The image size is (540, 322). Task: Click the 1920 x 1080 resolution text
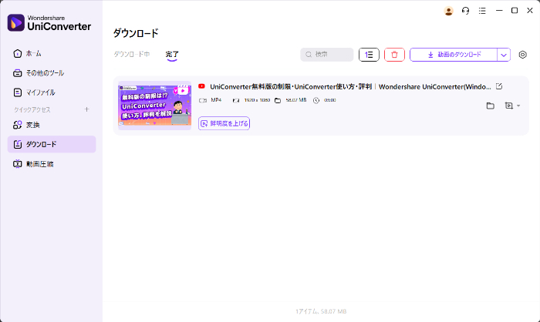[257, 100]
